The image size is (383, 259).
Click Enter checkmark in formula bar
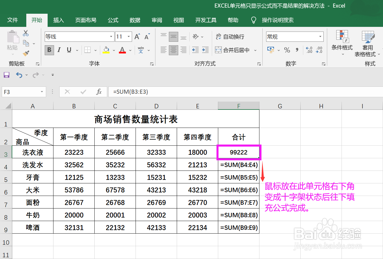(83, 92)
